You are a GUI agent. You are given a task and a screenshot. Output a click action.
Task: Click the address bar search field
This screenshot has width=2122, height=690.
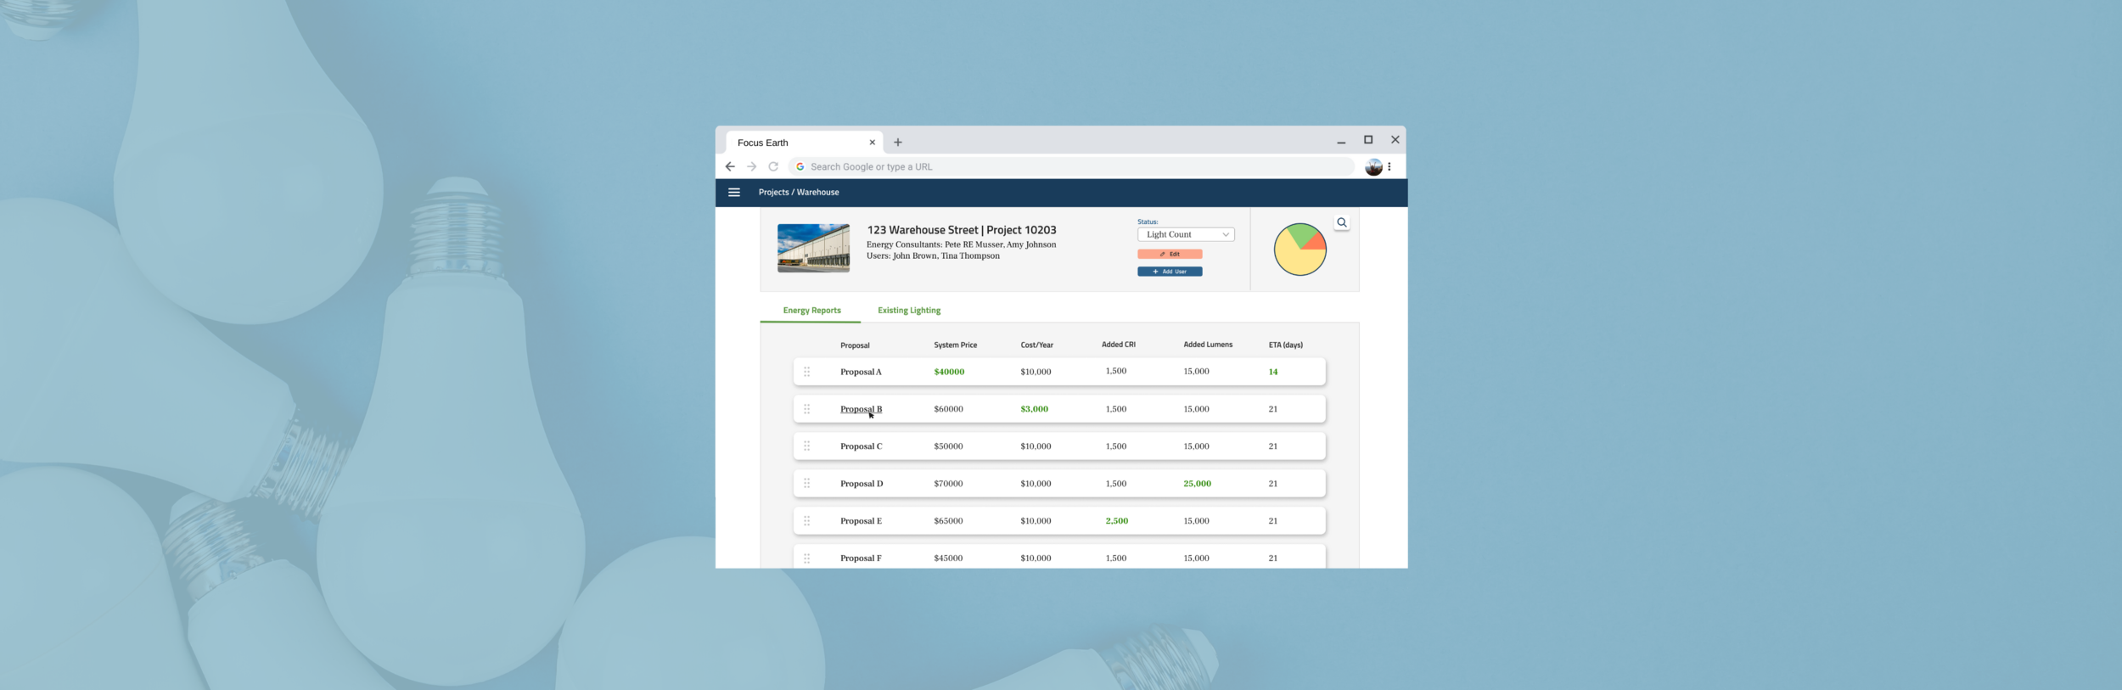1071,167
